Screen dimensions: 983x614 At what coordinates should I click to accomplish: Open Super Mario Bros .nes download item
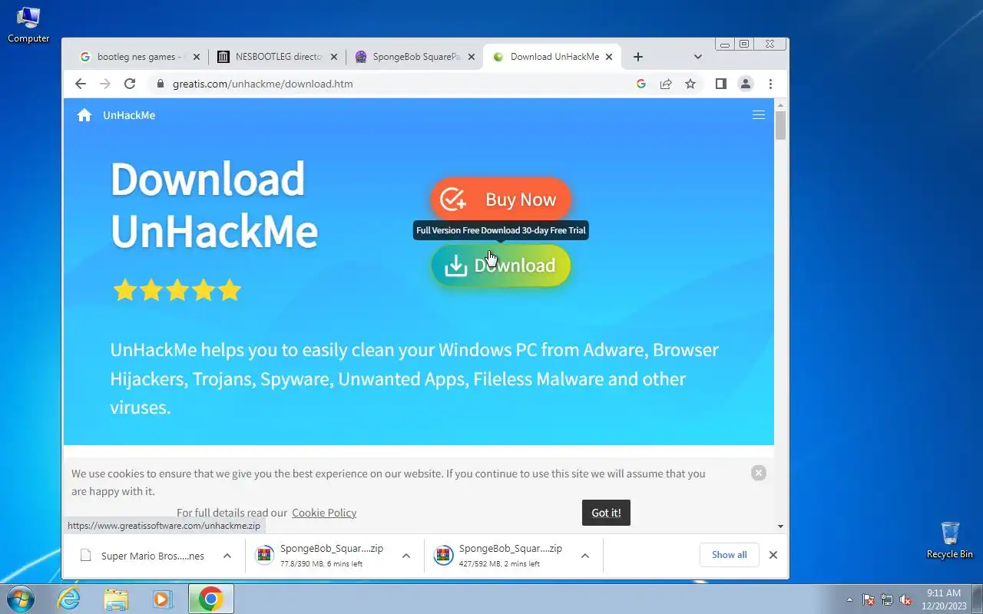[144, 556]
